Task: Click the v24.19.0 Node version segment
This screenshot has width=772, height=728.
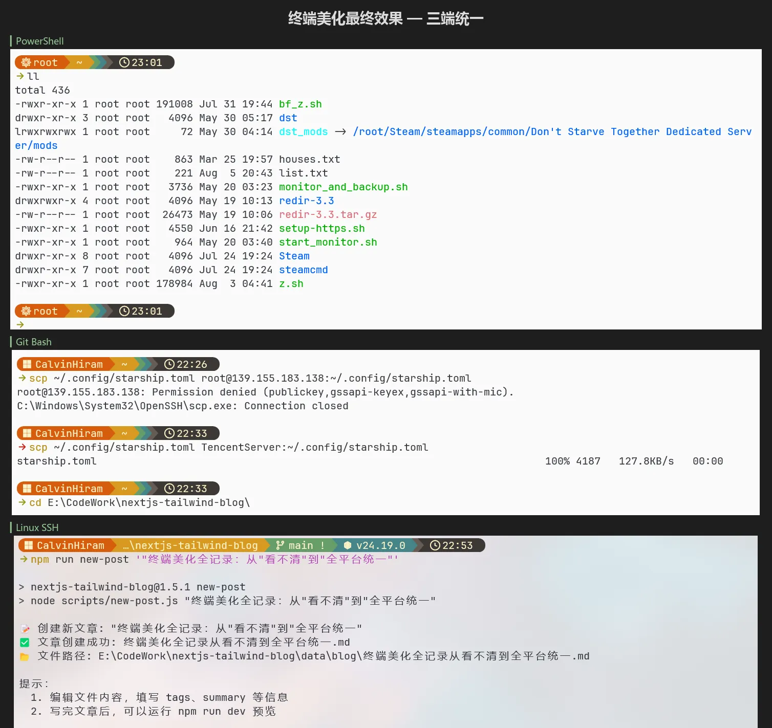Action: (374, 545)
